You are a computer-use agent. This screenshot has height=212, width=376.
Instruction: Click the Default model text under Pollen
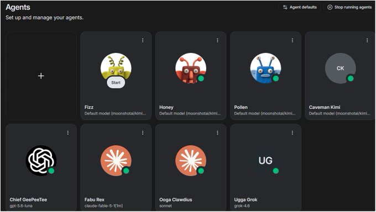click(265, 113)
